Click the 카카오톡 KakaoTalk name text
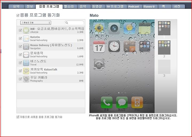Viewport: 192px width, 137px height. click(43, 69)
